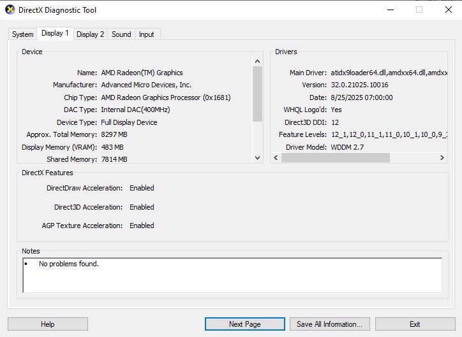The image size is (462, 337).
Task: Click inside the Notes text box
Action: pos(232,275)
